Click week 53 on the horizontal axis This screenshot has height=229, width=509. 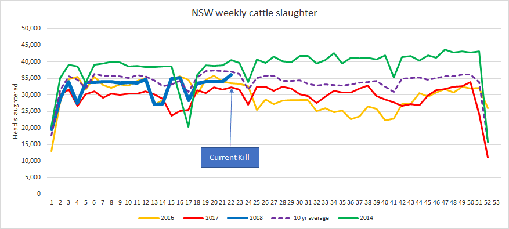[496, 202]
